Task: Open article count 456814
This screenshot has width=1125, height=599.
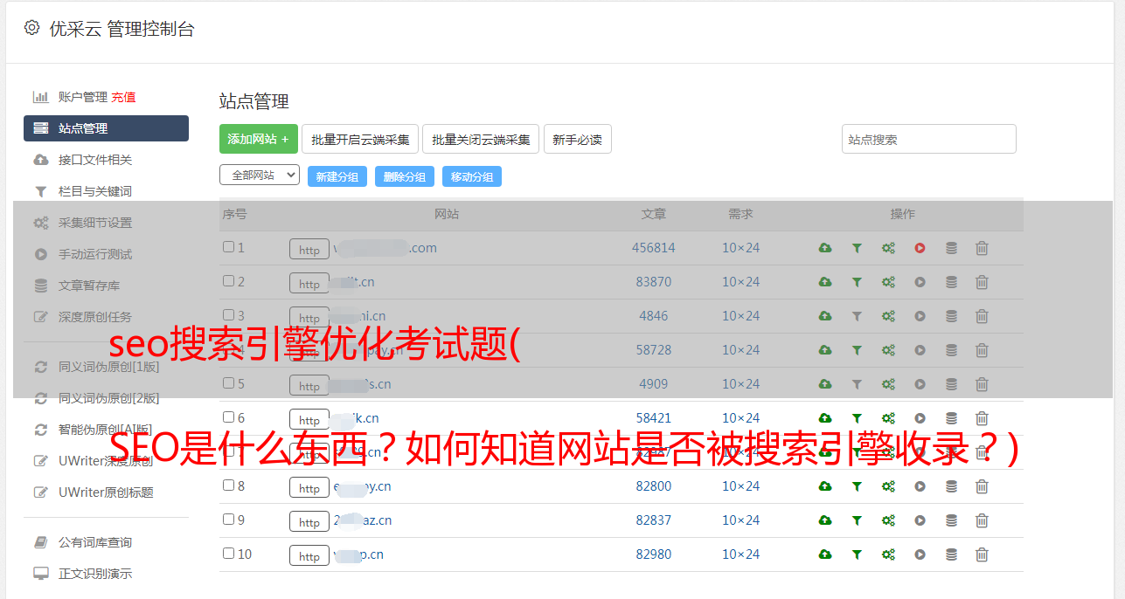Action: 654,248
